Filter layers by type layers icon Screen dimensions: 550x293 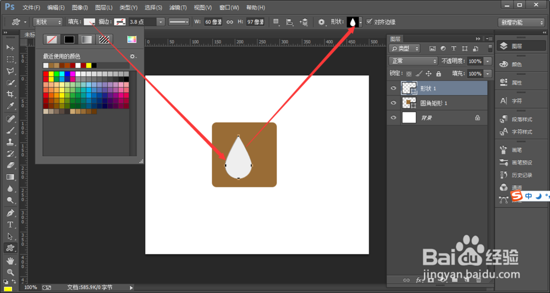(x=454, y=48)
